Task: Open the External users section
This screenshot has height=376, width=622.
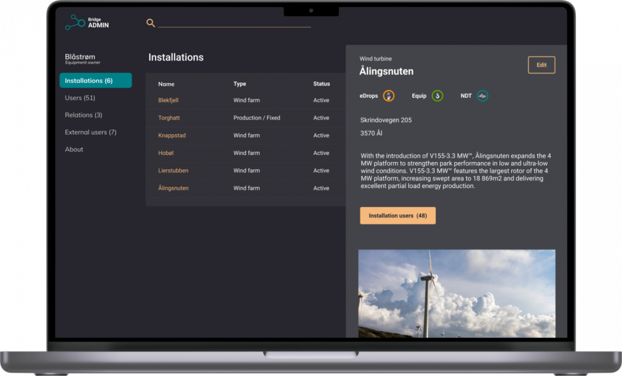Action: click(90, 132)
